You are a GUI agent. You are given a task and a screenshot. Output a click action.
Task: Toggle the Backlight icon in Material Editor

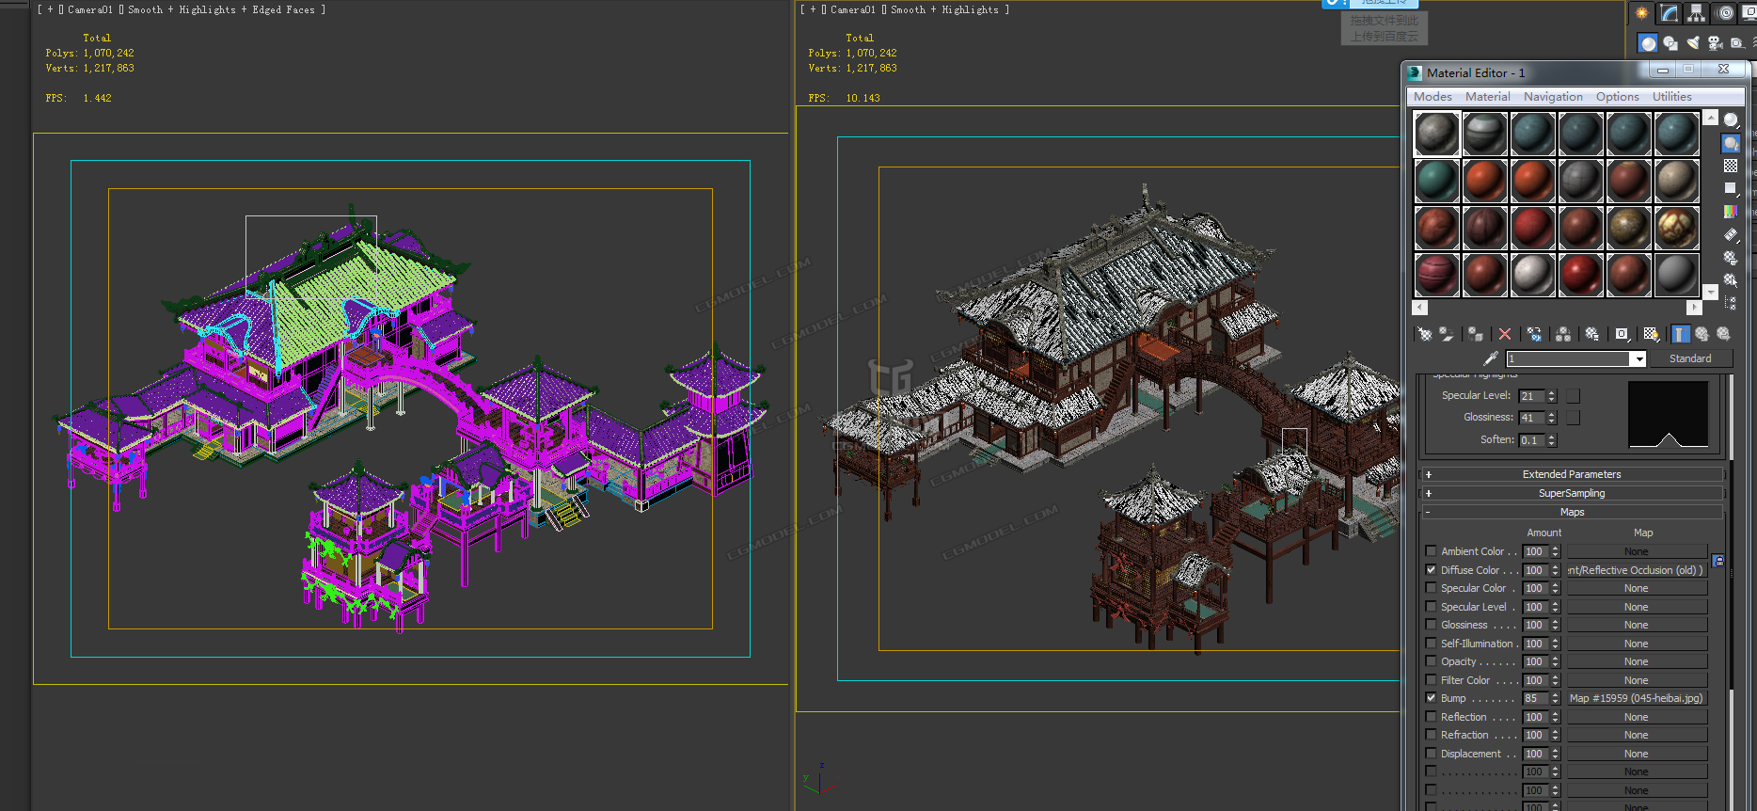pyautogui.click(x=1731, y=143)
